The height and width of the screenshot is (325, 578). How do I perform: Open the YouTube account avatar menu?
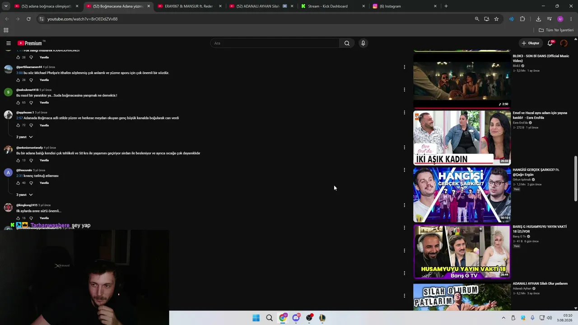pos(564,43)
